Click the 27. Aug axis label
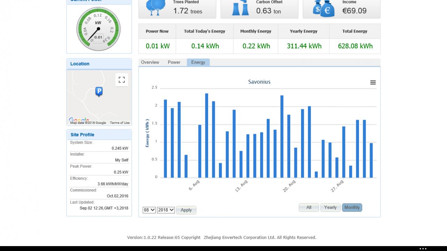 (337, 186)
